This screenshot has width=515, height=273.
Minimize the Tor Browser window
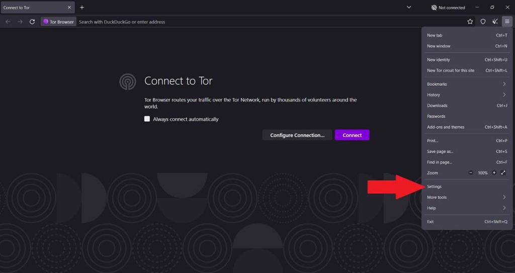(x=477, y=7)
